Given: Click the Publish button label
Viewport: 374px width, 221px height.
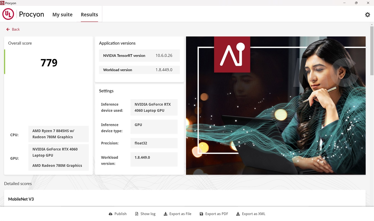Looking at the screenshot, I should coord(120,214).
